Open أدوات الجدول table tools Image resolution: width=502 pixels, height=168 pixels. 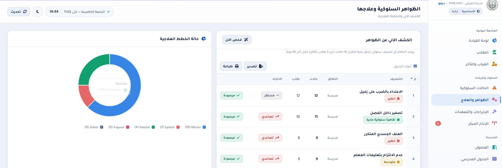[405, 66]
